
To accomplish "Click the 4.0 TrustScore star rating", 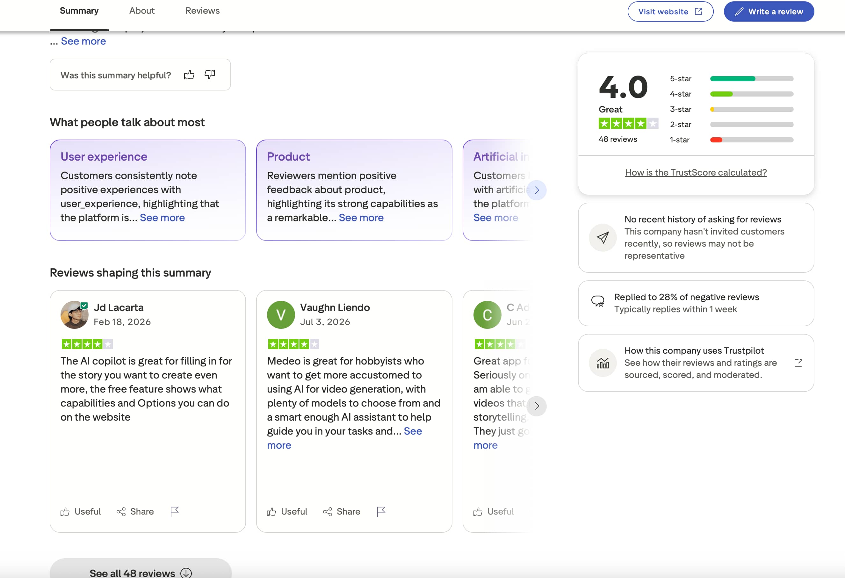I will tap(628, 124).
